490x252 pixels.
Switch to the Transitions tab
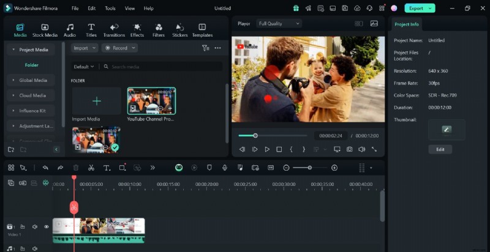tap(114, 30)
